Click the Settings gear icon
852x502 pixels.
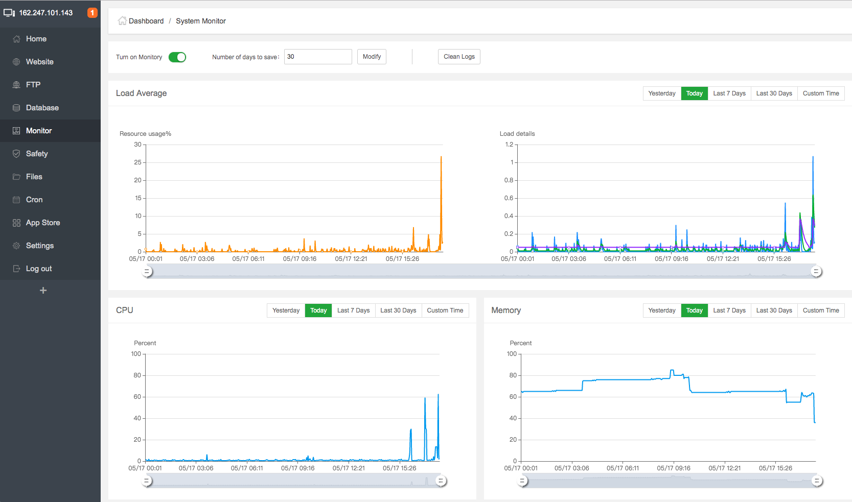point(16,246)
